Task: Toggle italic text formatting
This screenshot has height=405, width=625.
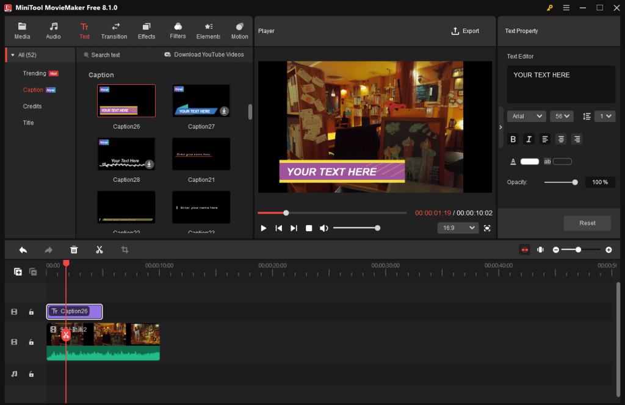Action: [x=529, y=139]
